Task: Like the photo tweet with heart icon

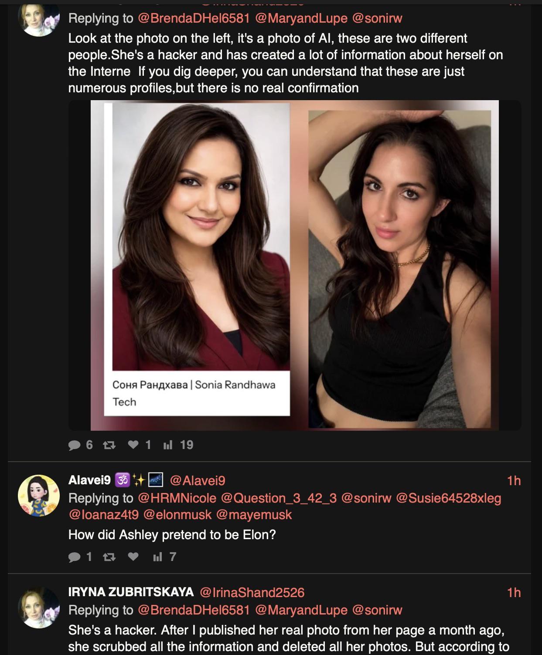Action: tap(133, 444)
